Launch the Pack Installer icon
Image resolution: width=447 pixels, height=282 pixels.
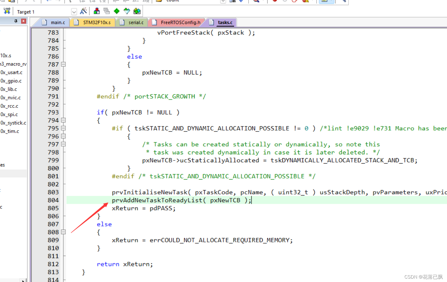[x=137, y=11]
